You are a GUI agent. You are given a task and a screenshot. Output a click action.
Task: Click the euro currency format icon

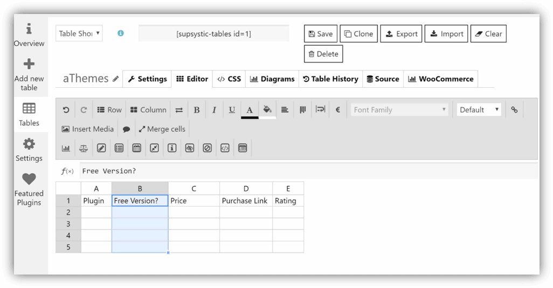click(338, 110)
